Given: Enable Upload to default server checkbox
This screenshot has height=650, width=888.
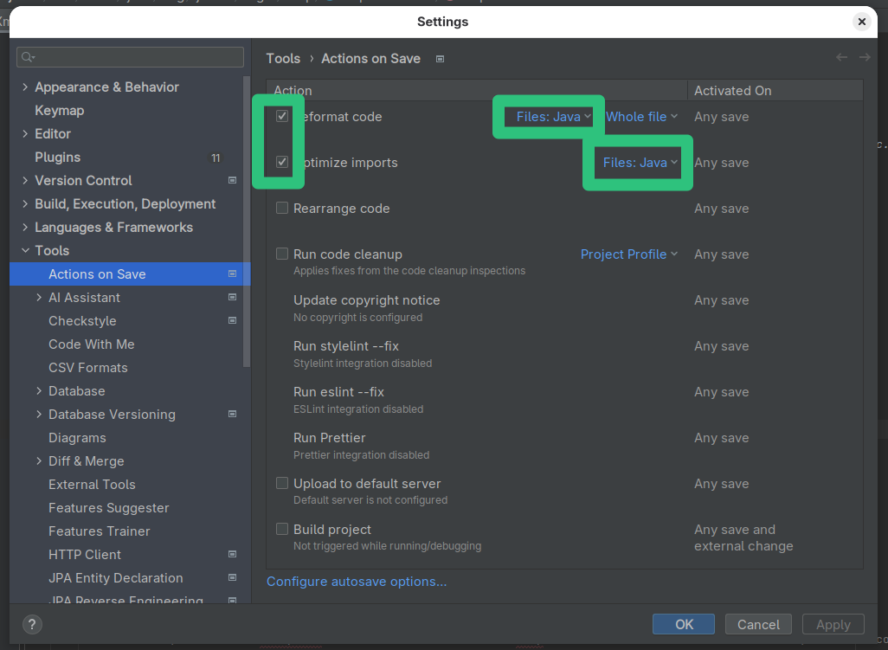Looking at the screenshot, I should pos(282,483).
